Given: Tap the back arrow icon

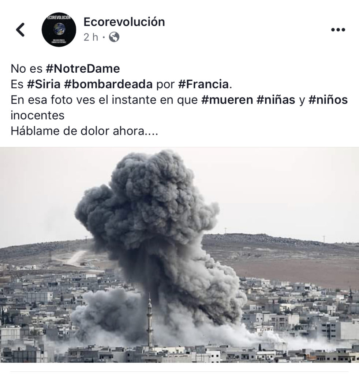Looking at the screenshot, I should (20, 30).
